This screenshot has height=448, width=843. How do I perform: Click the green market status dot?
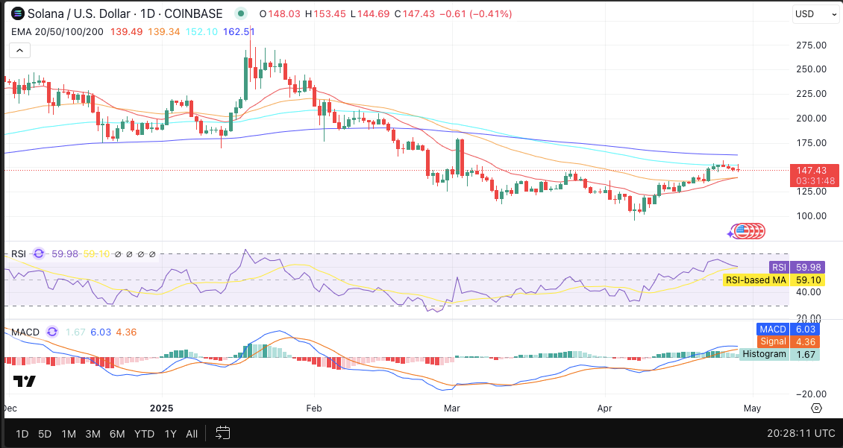[x=242, y=13]
